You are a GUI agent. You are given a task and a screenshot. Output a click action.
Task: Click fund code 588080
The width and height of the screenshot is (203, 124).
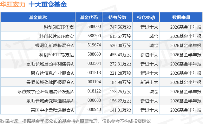tap(94, 54)
